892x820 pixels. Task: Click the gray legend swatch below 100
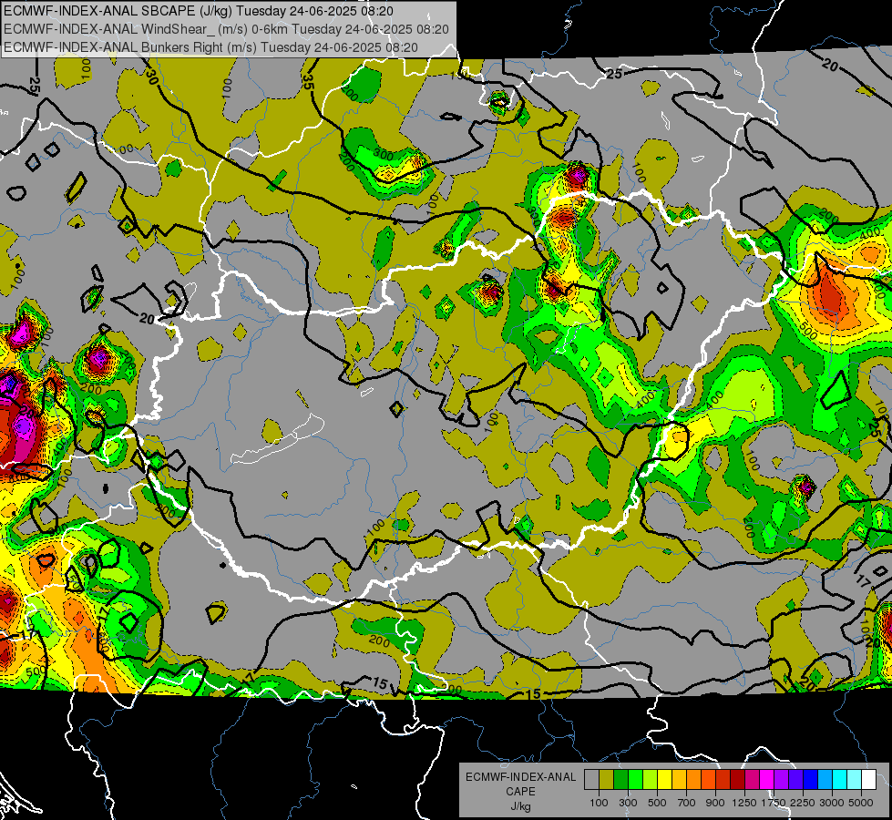(x=591, y=780)
